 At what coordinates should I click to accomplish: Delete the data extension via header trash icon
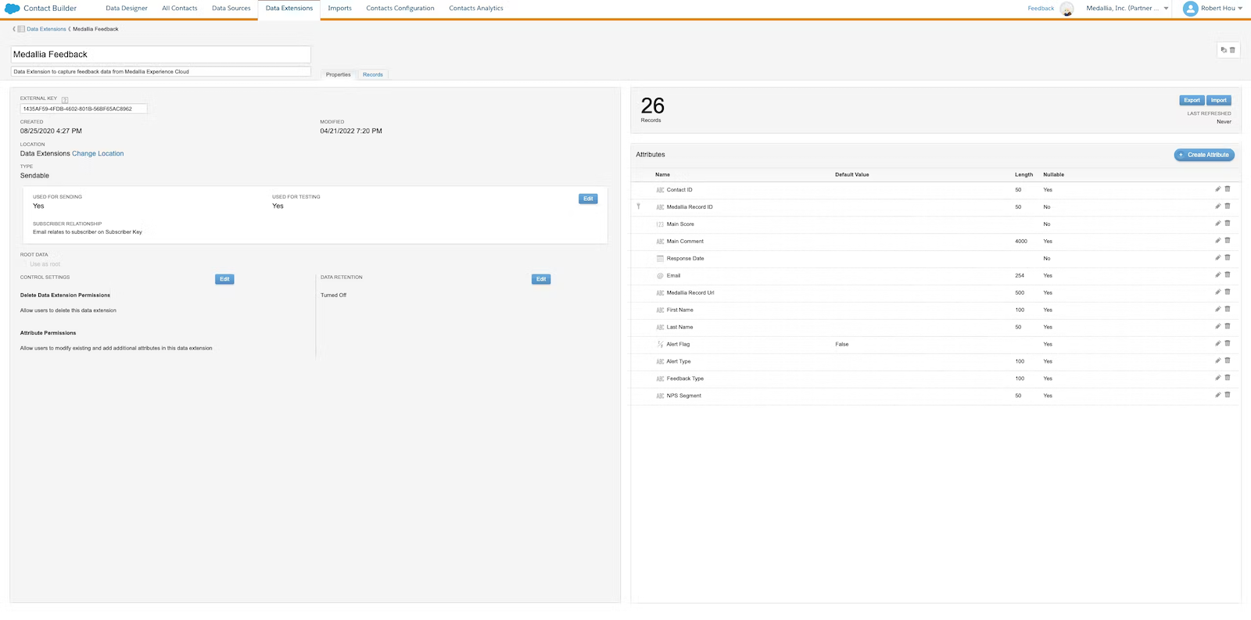[x=1233, y=50]
